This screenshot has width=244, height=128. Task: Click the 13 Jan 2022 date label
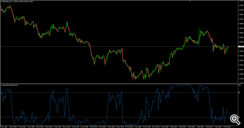[4, 127]
